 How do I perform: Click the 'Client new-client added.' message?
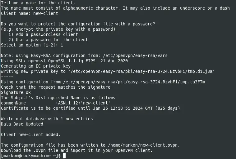click(30, 135)
